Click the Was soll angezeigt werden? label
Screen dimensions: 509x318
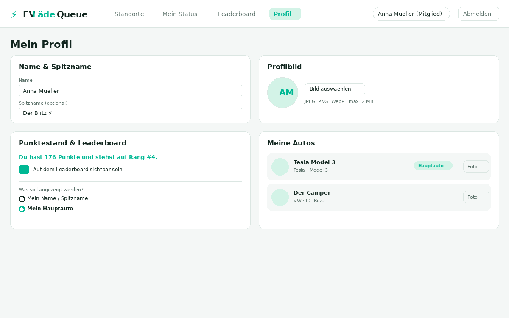51,190
